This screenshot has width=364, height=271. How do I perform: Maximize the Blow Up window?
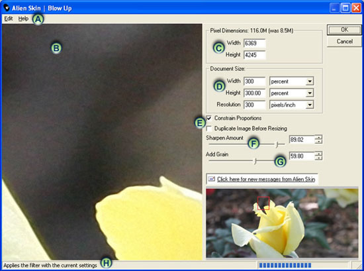[345, 8]
